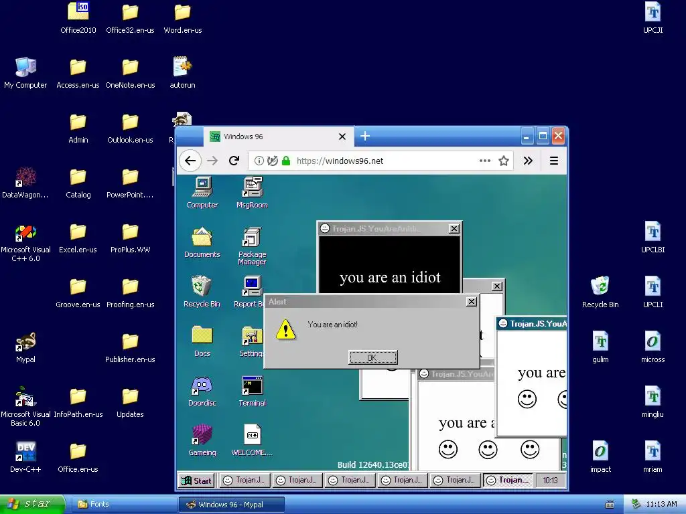Close the Windows 96 browser tab

coord(342,137)
